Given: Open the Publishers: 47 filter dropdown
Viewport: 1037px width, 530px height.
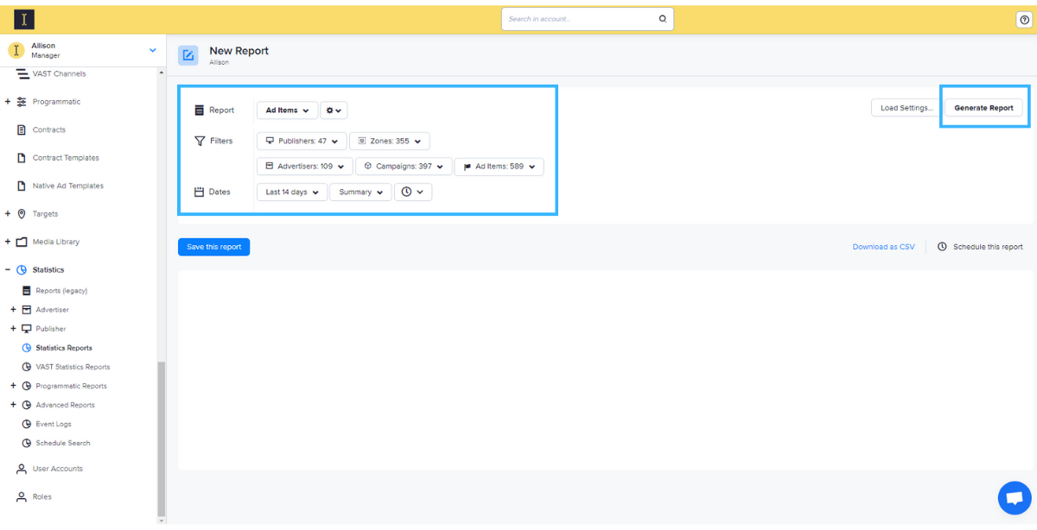Looking at the screenshot, I should click(302, 141).
